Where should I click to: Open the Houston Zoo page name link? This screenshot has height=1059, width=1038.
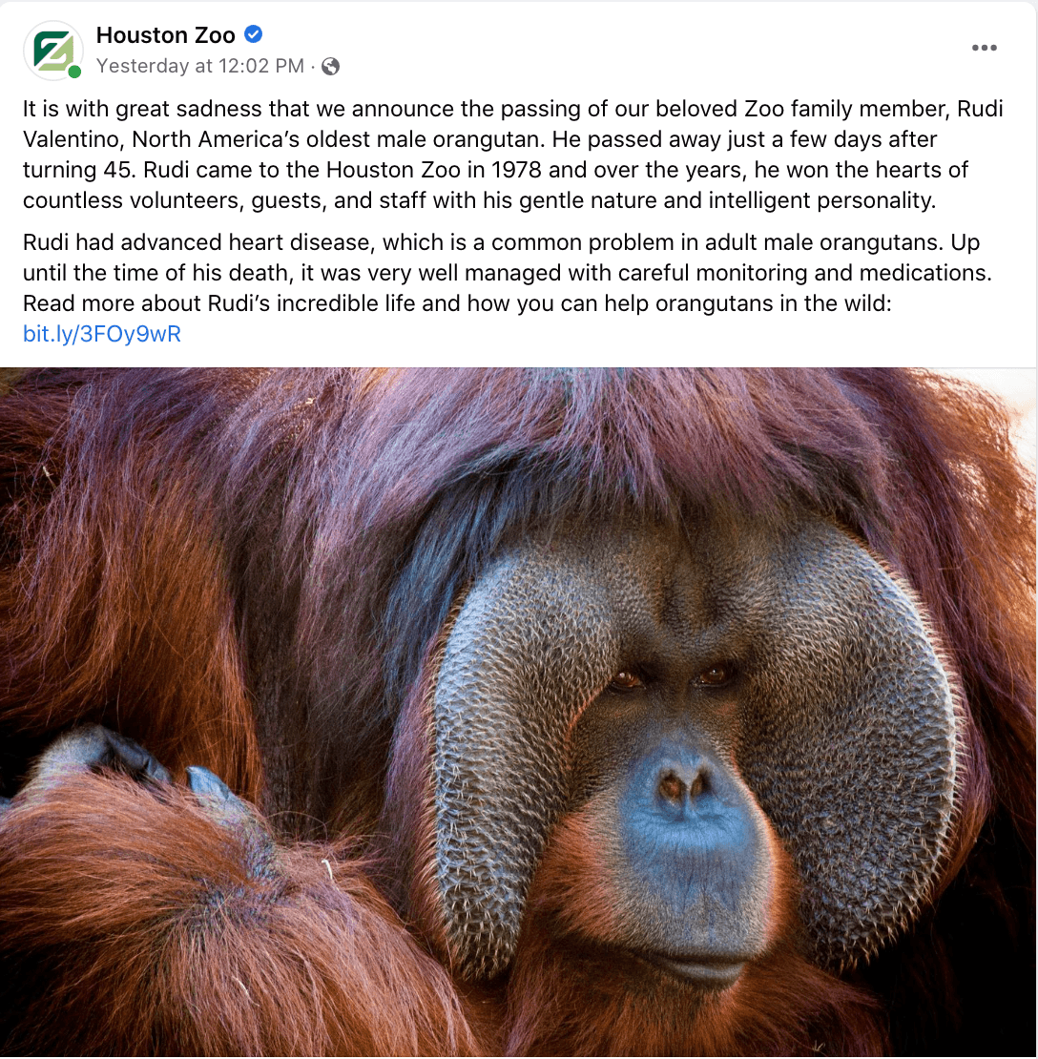(x=165, y=34)
